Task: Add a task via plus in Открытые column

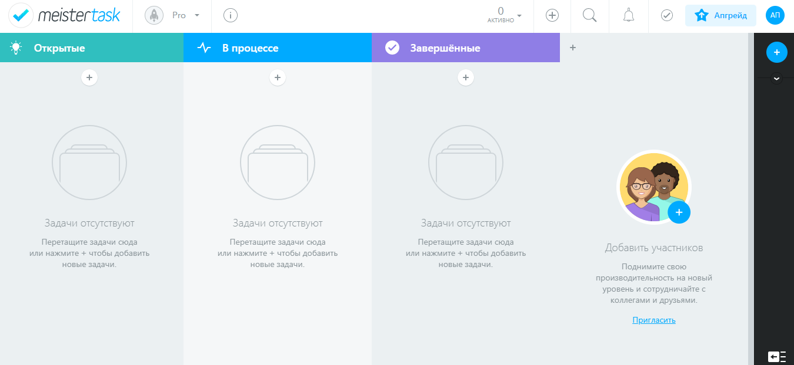Action: (x=89, y=77)
